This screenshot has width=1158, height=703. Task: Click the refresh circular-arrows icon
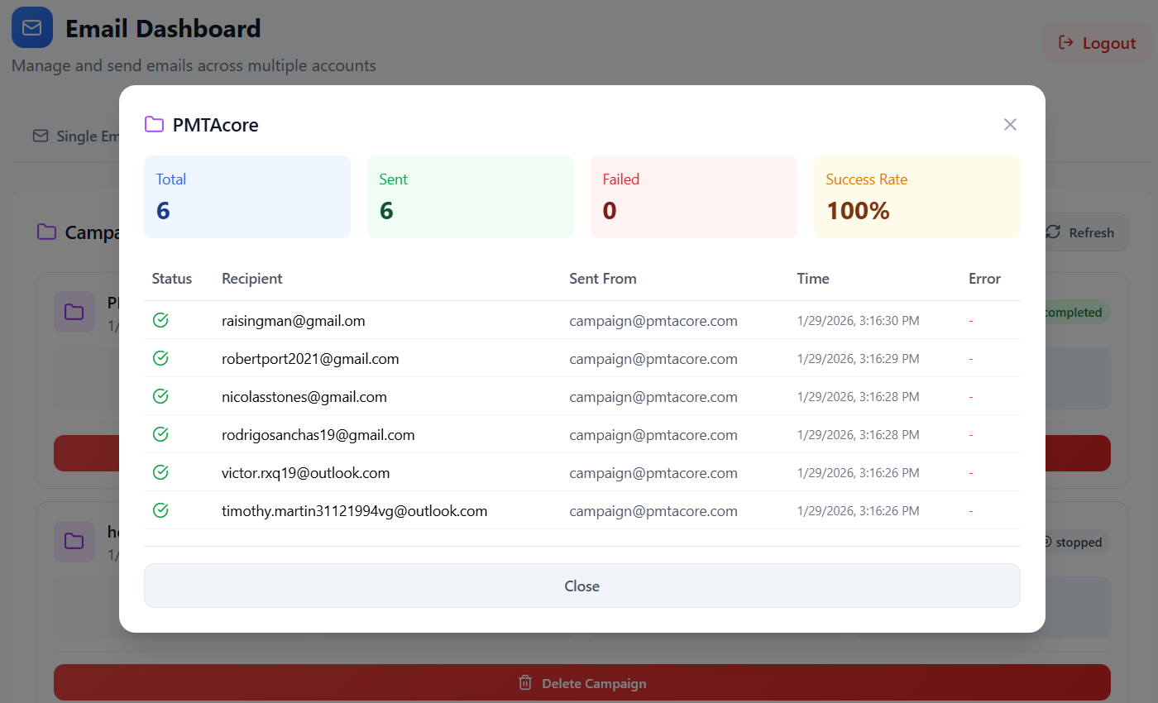1052,232
